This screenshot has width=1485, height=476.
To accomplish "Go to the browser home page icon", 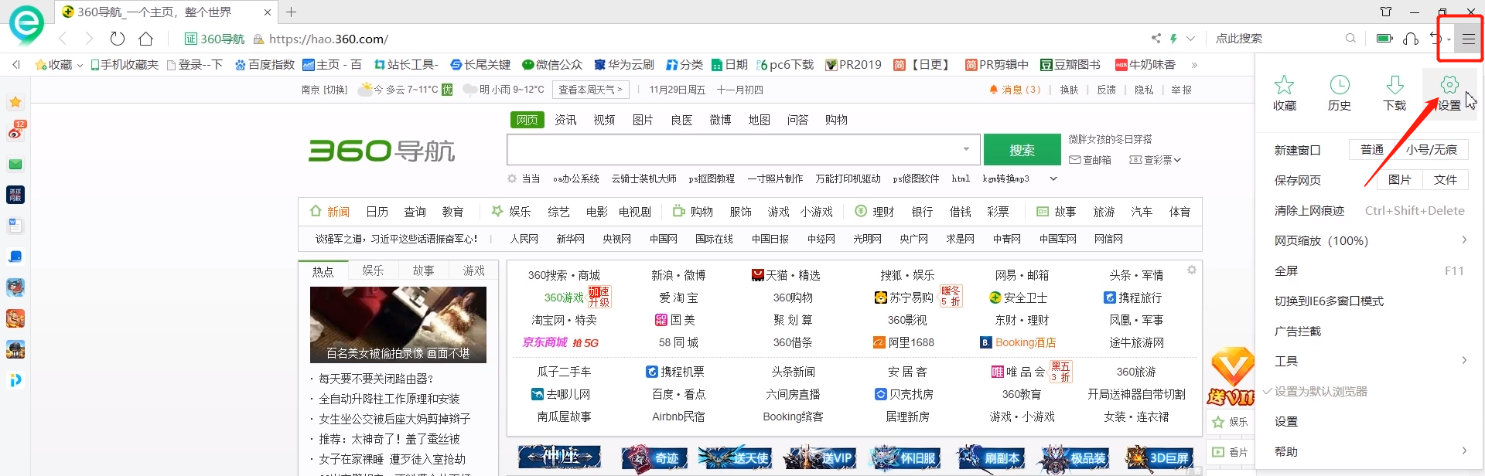I will [x=146, y=39].
